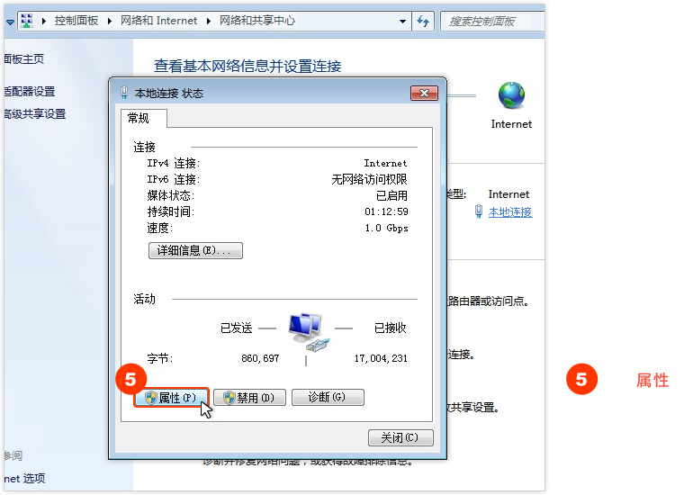Screen dimensions: 684x495
Task: Click the network icon beside 本地连接 link
Action: pos(480,212)
